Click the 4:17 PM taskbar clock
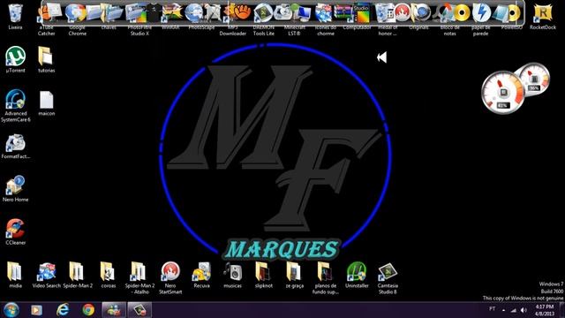The height and width of the screenshot is (318, 565). (544, 310)
